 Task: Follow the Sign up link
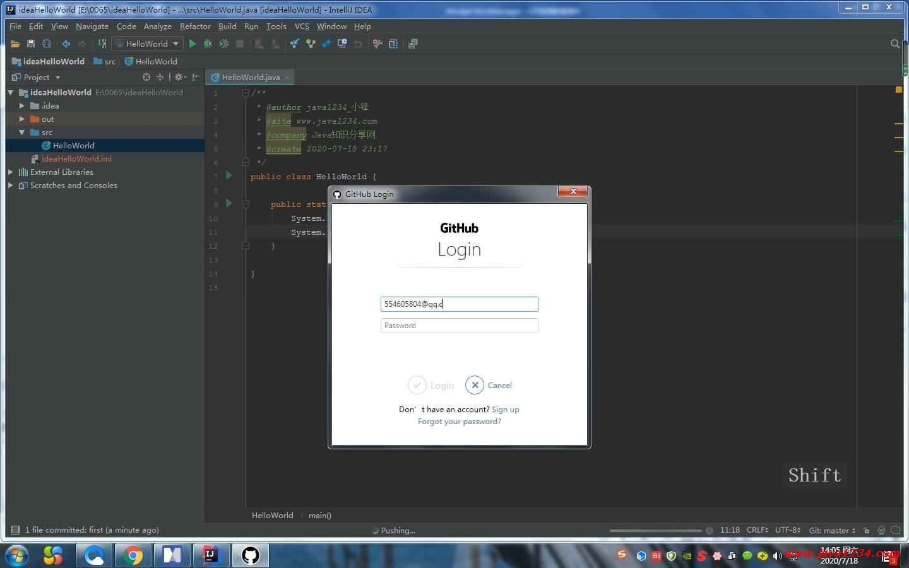pos(506,410)
